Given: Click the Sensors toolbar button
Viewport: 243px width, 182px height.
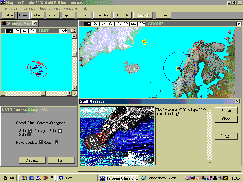Looking at the screenshot, I should [163, 15].
